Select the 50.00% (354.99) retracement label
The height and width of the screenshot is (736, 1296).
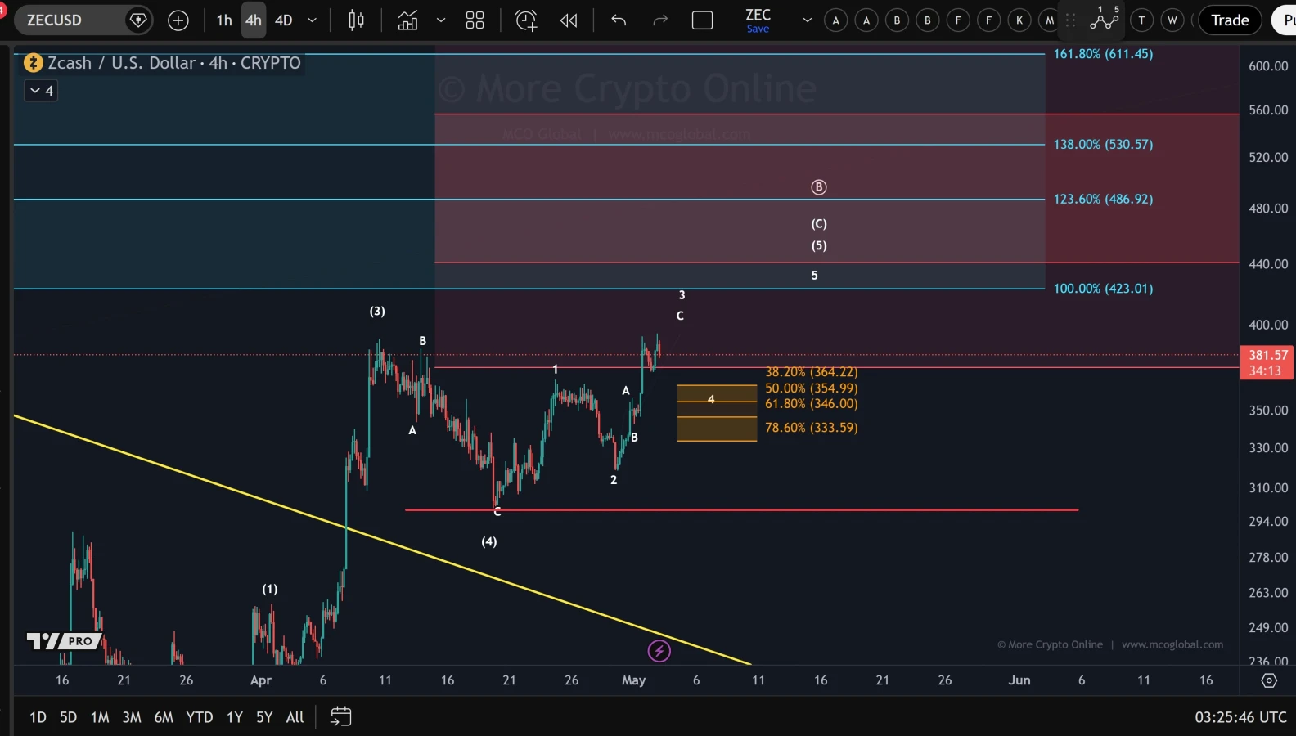[x=811, y=388]
